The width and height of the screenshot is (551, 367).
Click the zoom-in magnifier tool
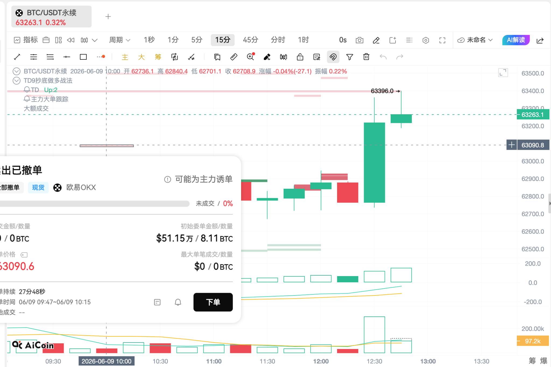click(x=250, y=57)
